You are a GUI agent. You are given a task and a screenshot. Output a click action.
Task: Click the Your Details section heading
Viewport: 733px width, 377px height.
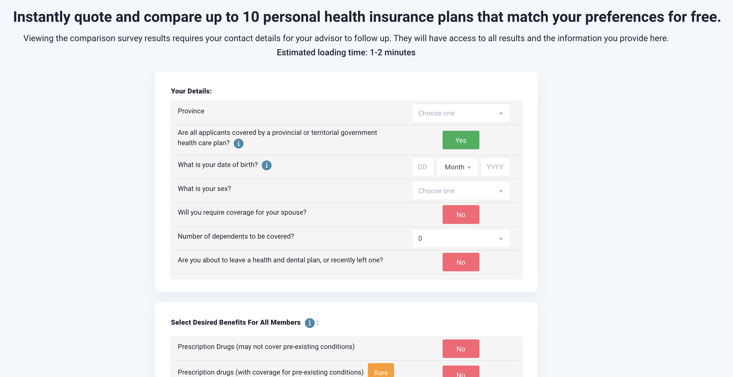[191, 91]
